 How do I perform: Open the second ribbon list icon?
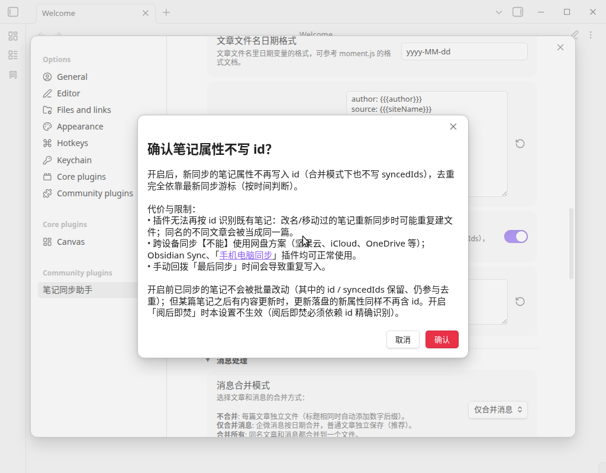[x=13, y=55]
